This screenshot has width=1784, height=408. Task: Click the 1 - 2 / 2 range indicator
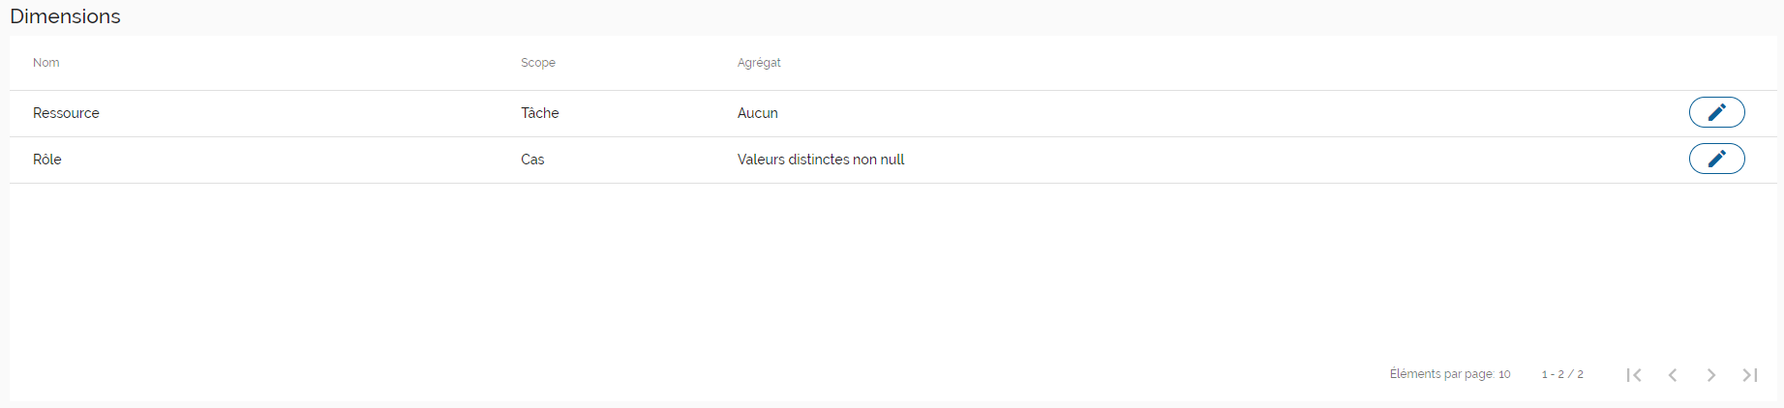coord(1562,374)
